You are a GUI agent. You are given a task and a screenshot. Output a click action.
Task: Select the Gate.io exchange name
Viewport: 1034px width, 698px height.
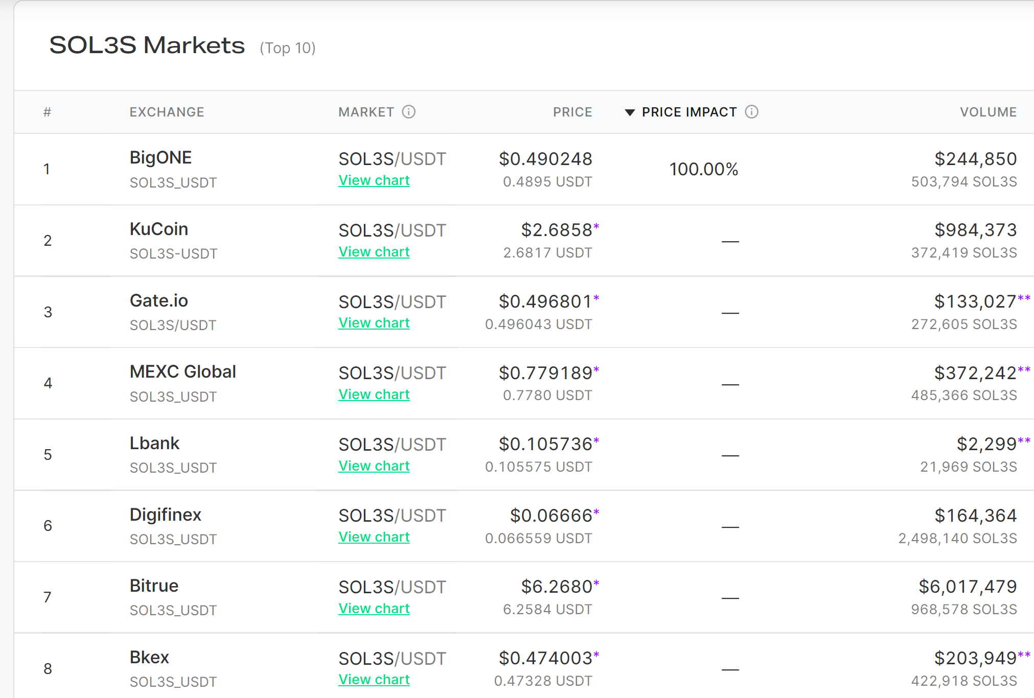[159, 300]
